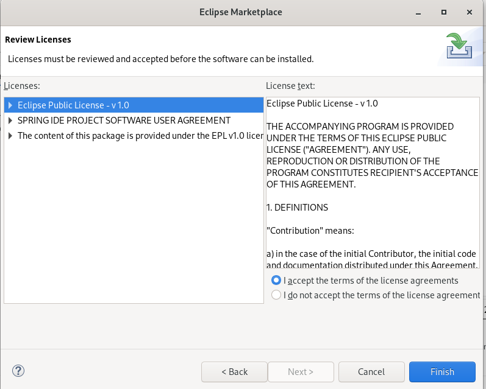The height and width of the screenshot is (389, 486).
Task: Cancel the Marketplace installation
Action: pos(371,372)
